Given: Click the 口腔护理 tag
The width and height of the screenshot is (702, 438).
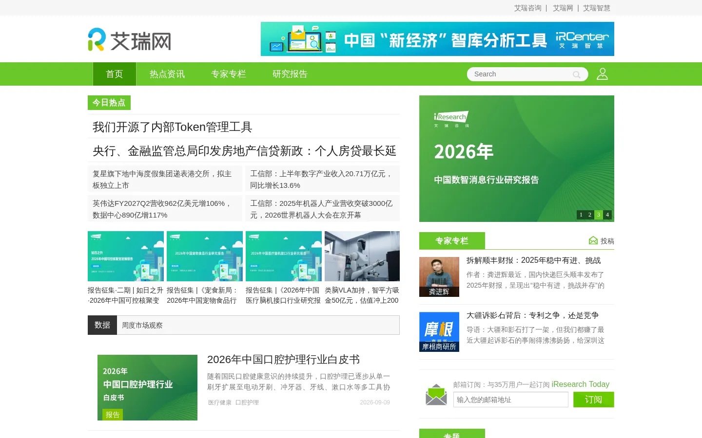Looking at the screenshot, I should [247, 402].
